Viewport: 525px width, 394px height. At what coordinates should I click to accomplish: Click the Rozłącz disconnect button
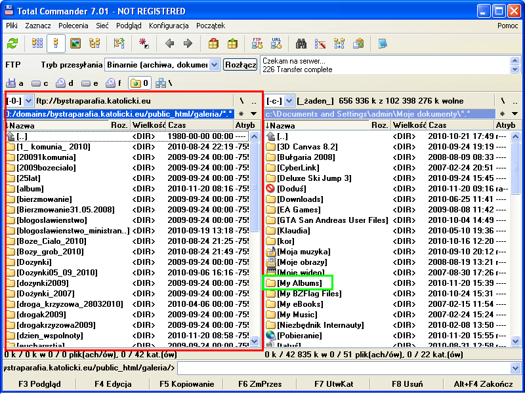240,65
